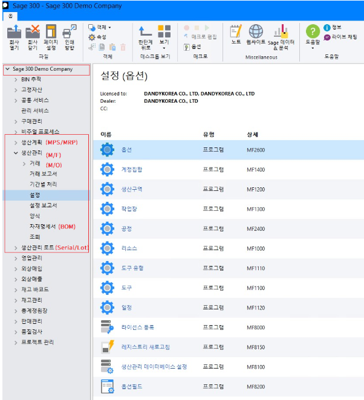Expand the 영업관리 tree node
The image size is (364, 400).
[16, 258]
